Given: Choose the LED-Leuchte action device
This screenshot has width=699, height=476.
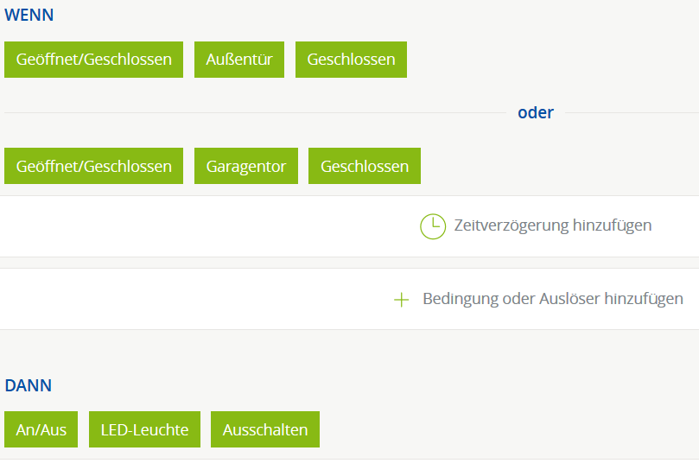Looking at the screenshot, I should click(144, 429).
